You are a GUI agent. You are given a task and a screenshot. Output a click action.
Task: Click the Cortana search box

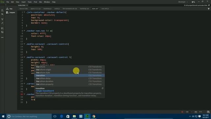tap(29, 116)
